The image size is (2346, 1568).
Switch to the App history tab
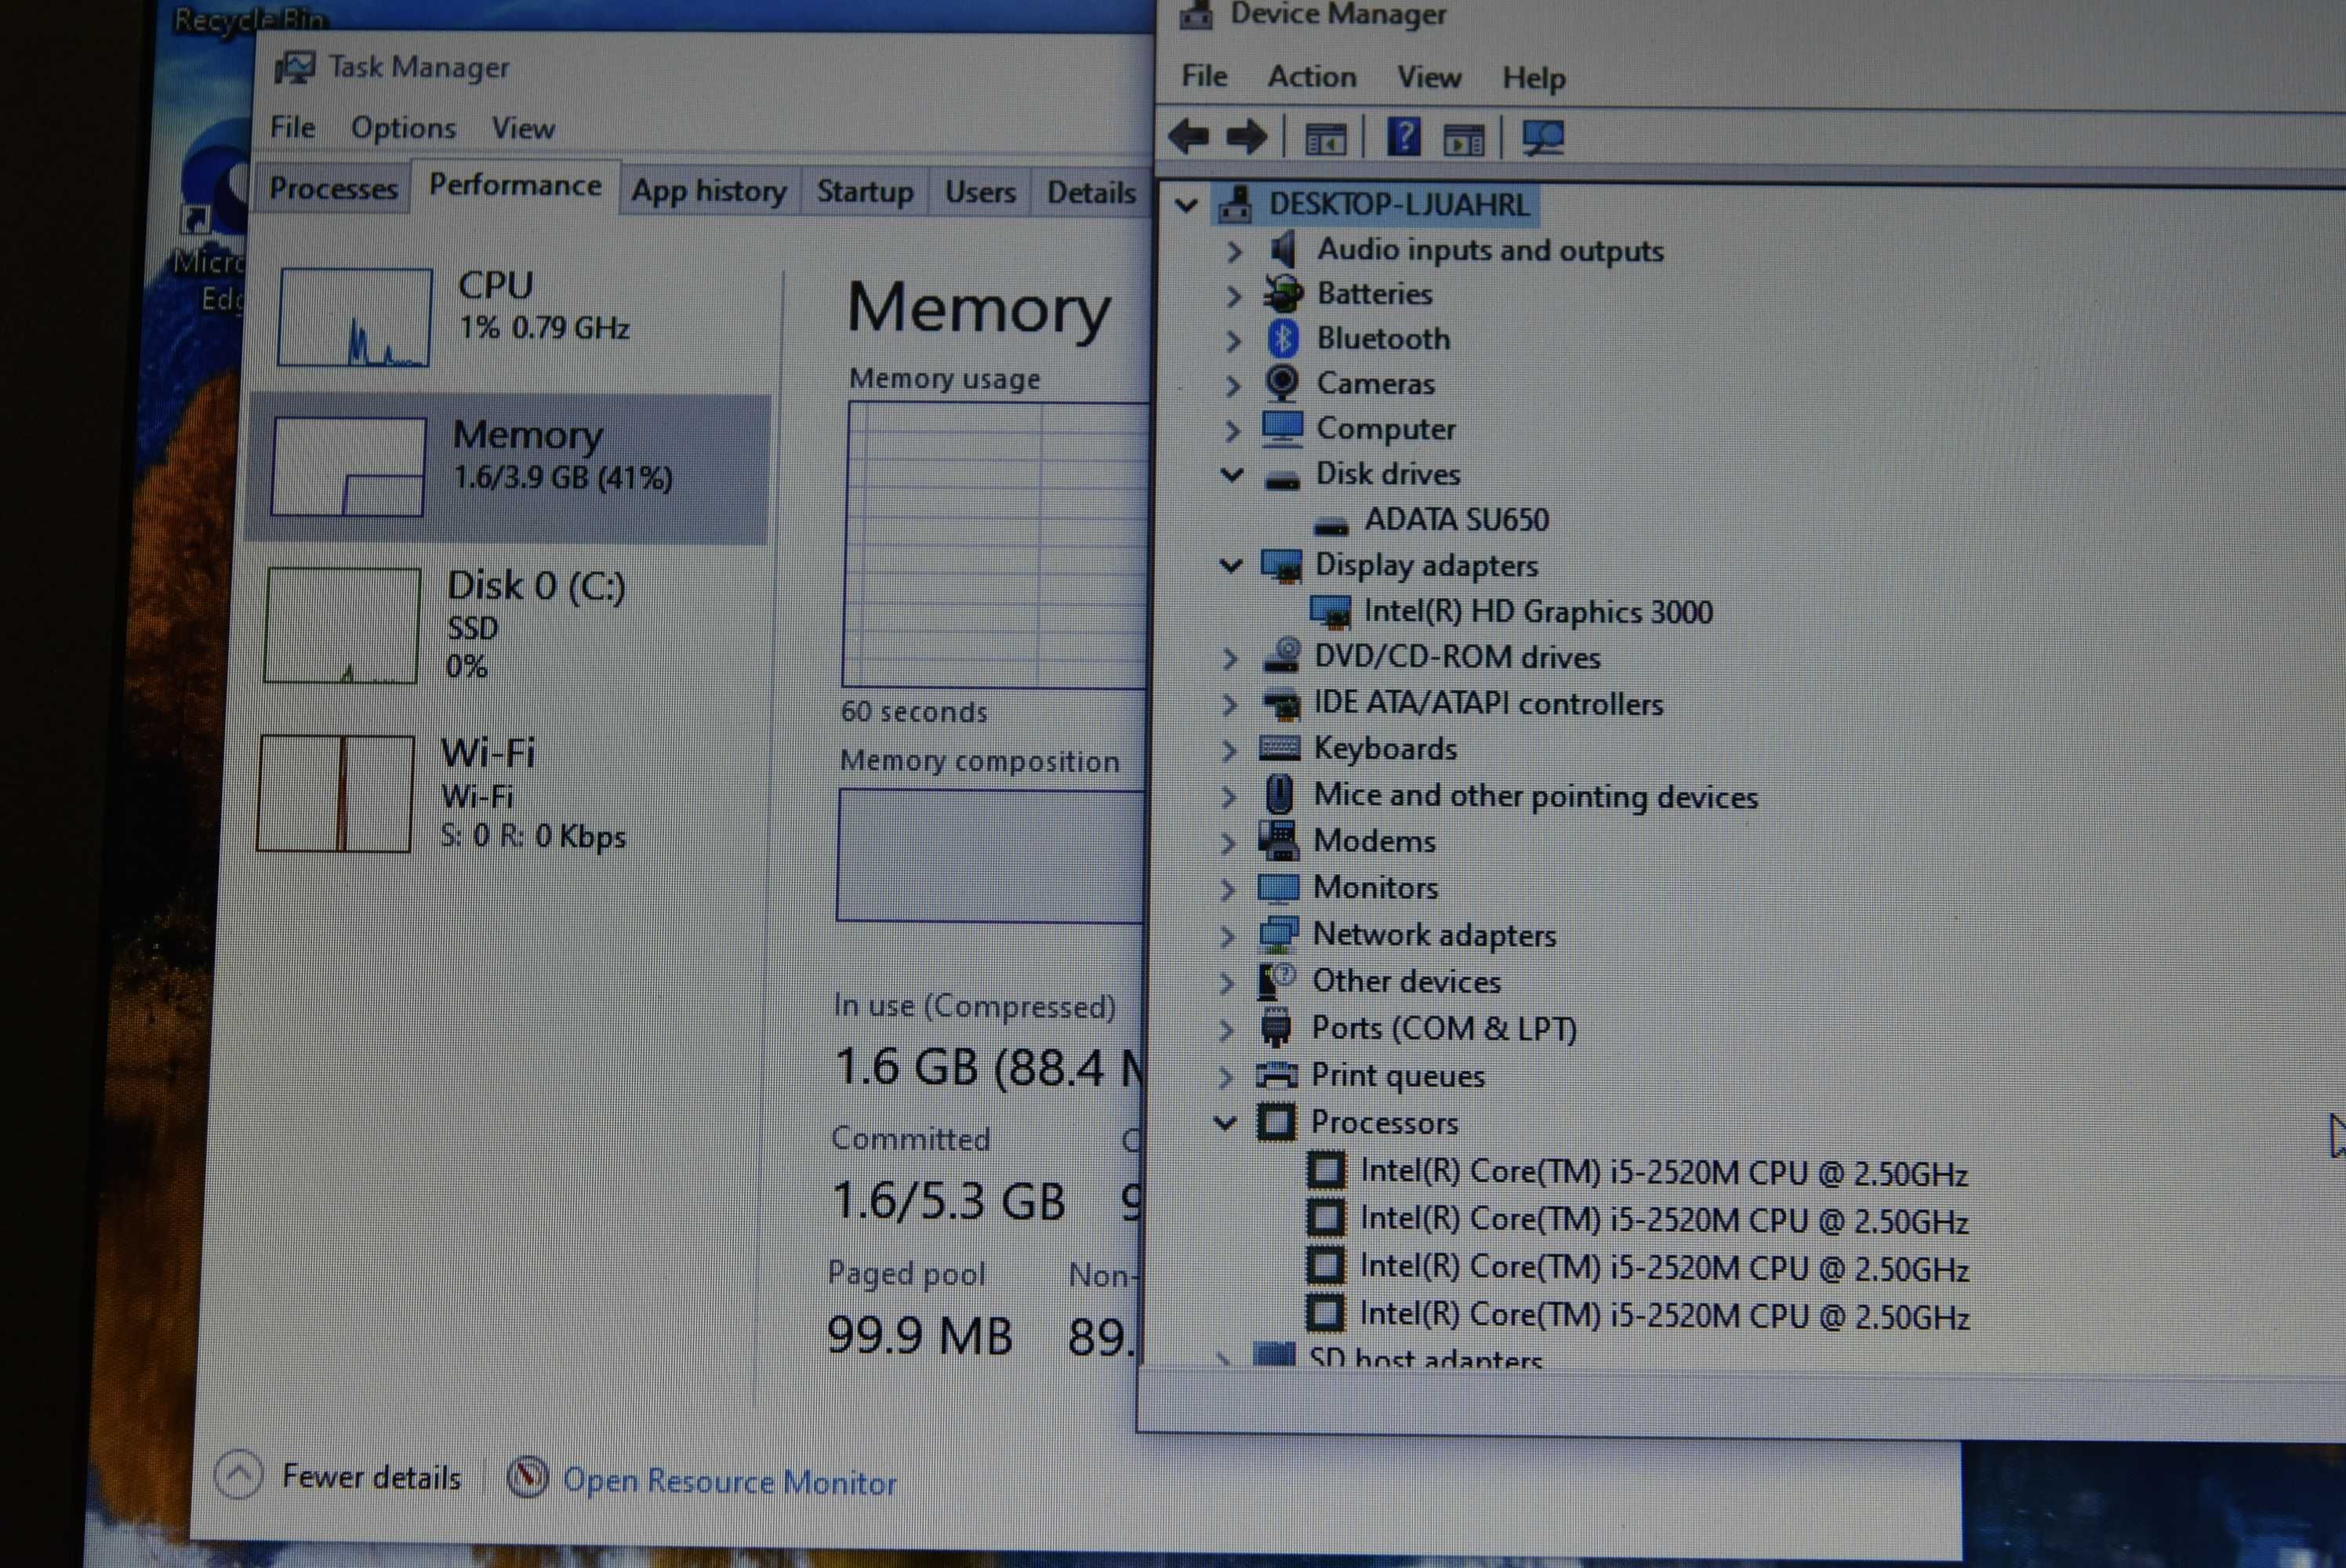(x=709, y=191)
